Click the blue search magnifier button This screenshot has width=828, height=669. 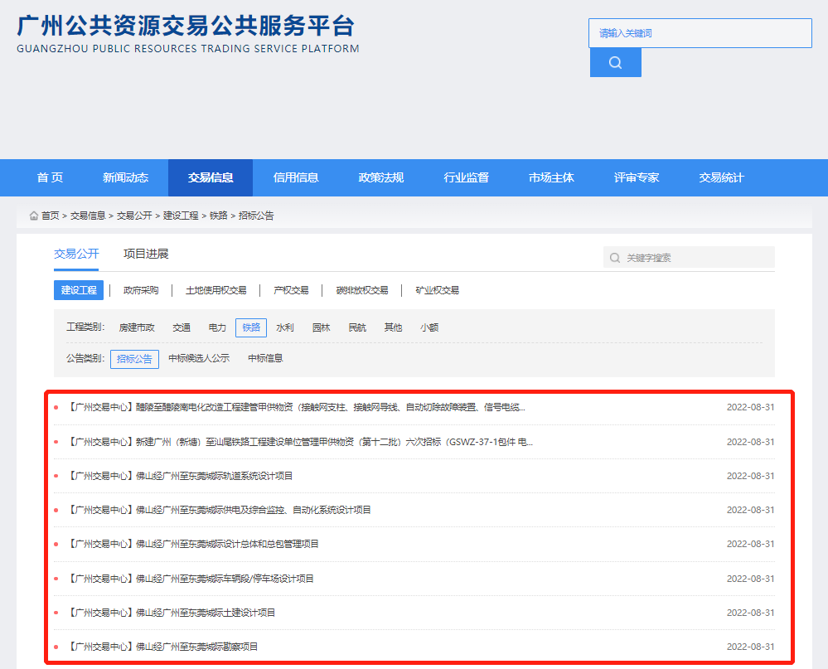614,62
